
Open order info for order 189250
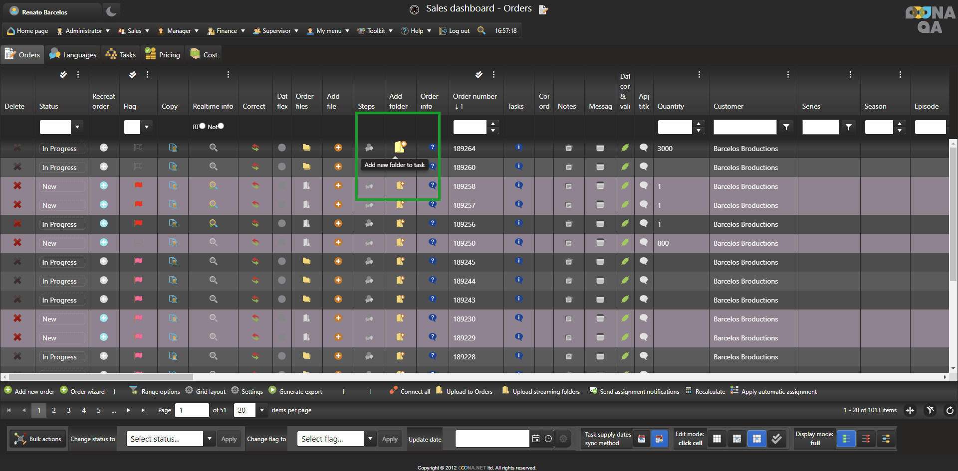433,242
